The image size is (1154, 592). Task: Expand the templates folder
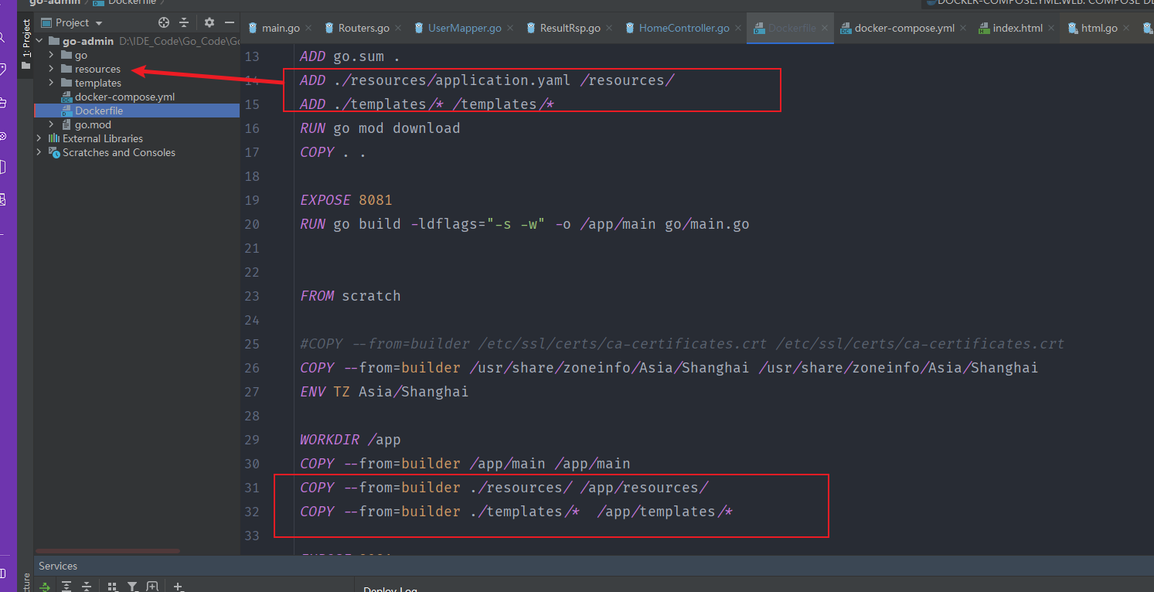click(x=52, y=83)
